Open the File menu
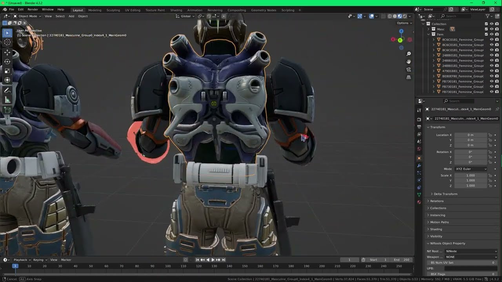 pos(11,9)
